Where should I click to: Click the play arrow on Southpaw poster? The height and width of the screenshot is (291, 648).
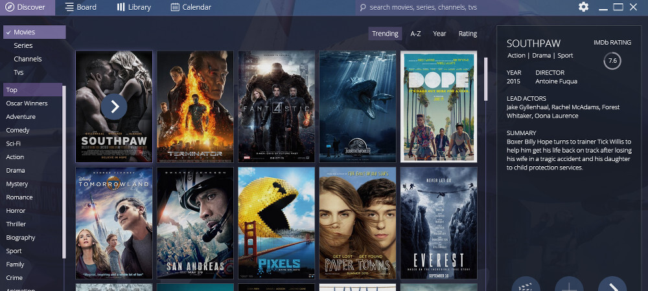(114, 106)
